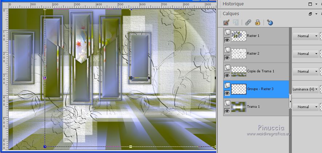The image size is (322, 153).
Task: Click the Calques panel restore icon
Action: 310,14
